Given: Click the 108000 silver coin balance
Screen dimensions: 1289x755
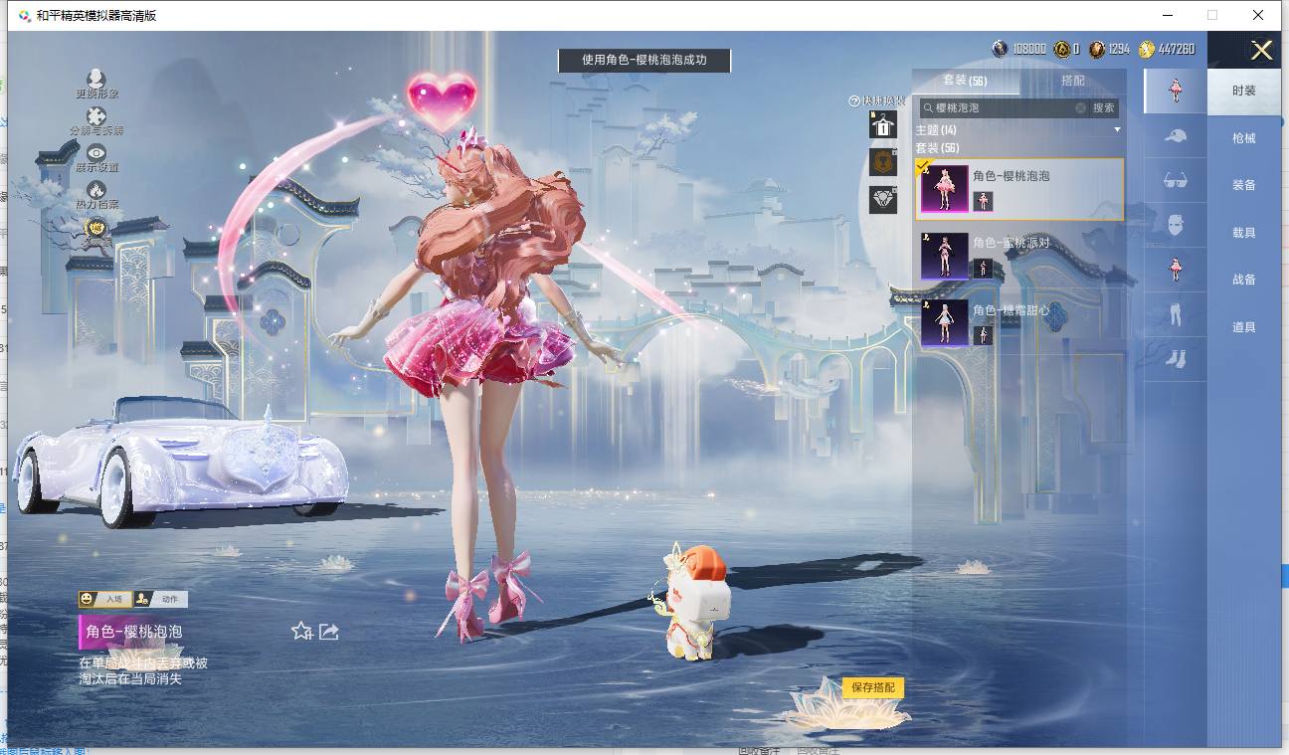Looking at the screenshot, I should 1029,49.
